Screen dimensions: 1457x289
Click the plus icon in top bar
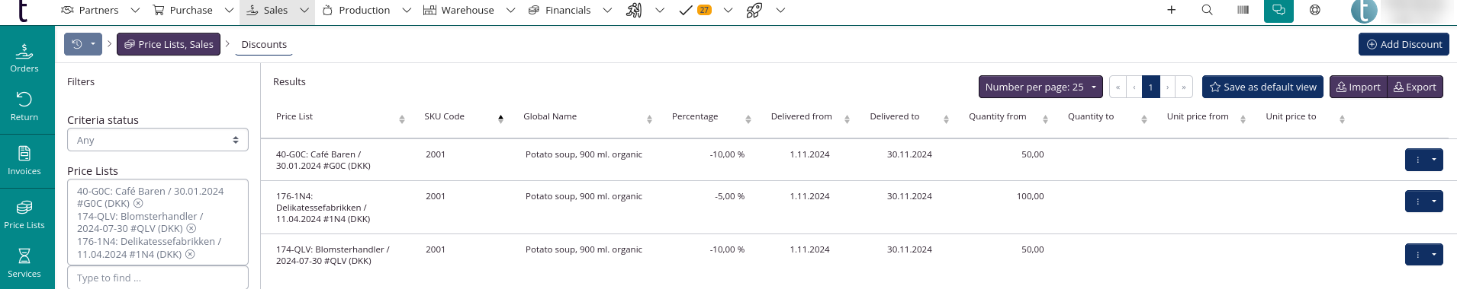click(1172, 11)
